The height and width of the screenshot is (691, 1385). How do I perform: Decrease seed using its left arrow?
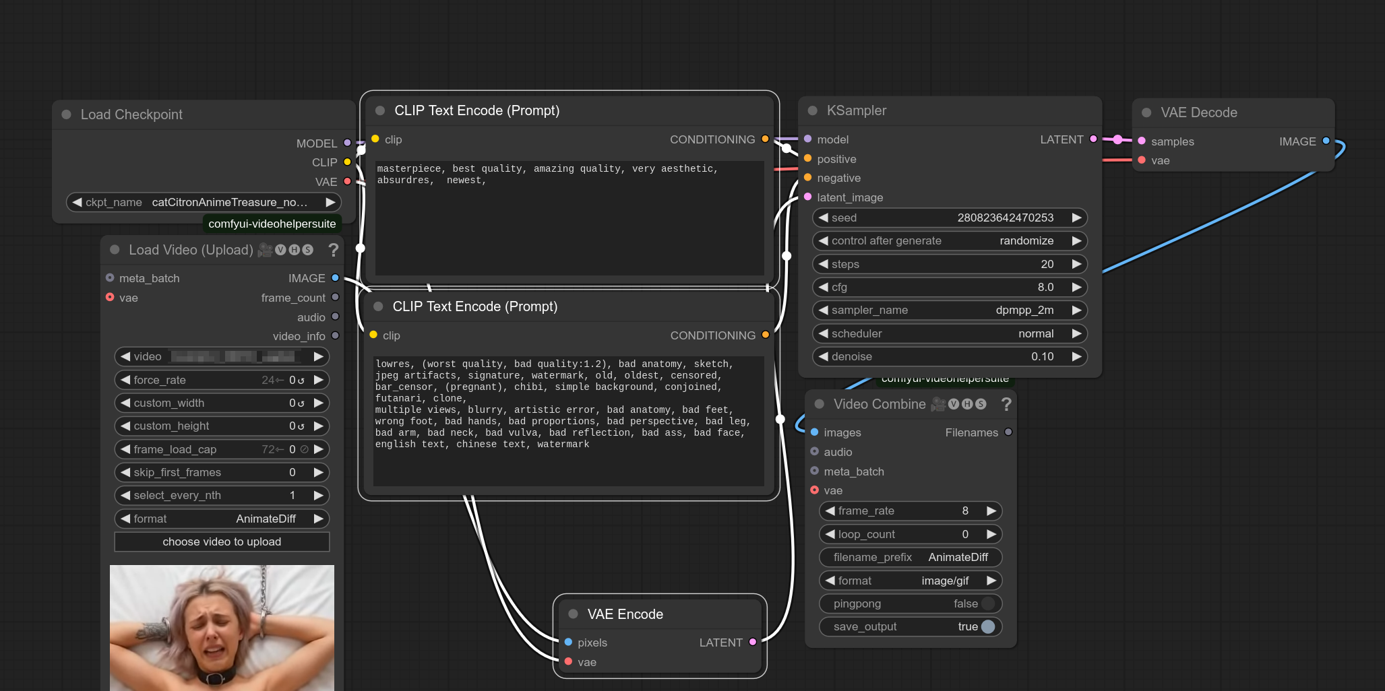[823, 218]
